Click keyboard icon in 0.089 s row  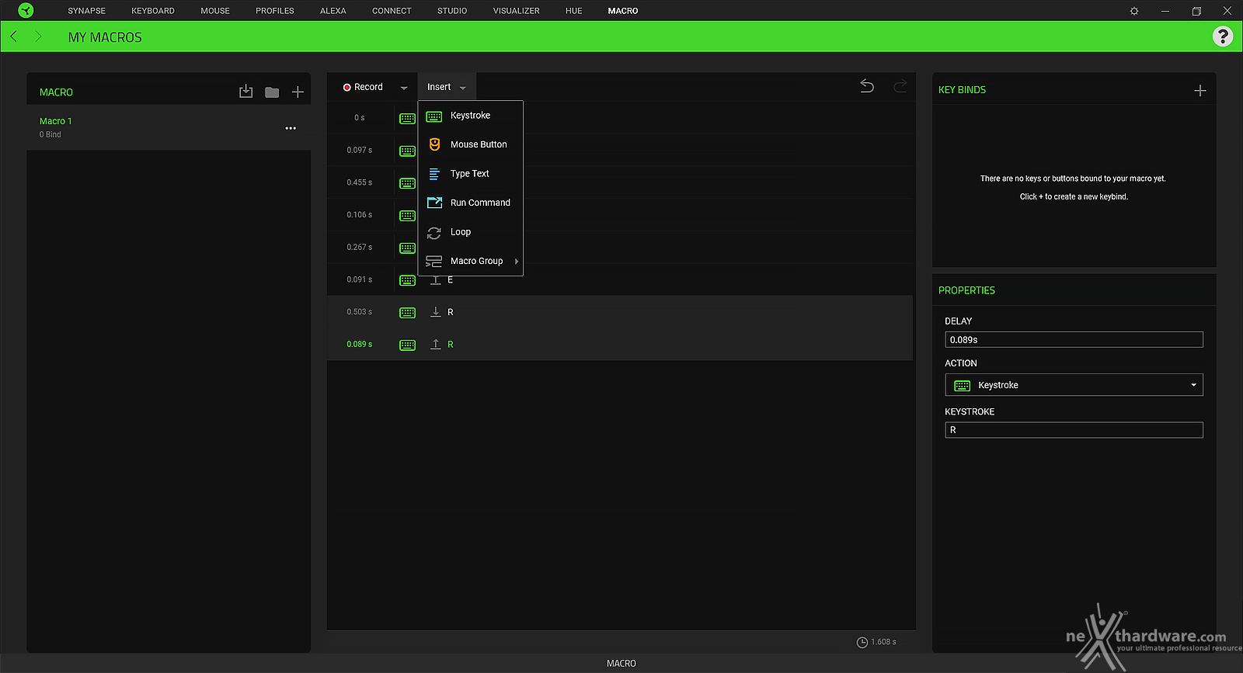[x=407, y=345]
